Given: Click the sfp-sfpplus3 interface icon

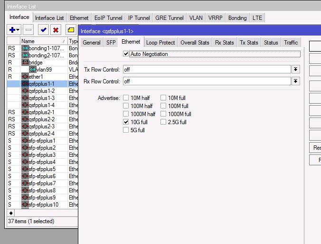Looking at the screenshot, I should [25, 155].
